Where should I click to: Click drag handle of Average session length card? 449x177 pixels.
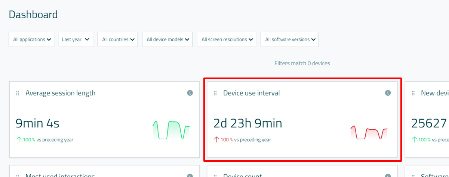pyautogui.click(x=18, y=93)
